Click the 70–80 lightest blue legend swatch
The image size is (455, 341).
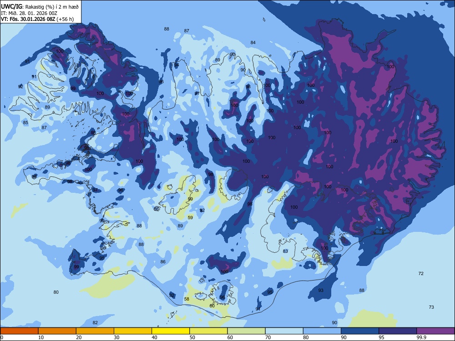284,331
